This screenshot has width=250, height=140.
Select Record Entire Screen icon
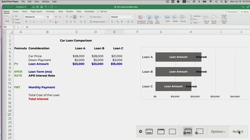pos(187,131)
